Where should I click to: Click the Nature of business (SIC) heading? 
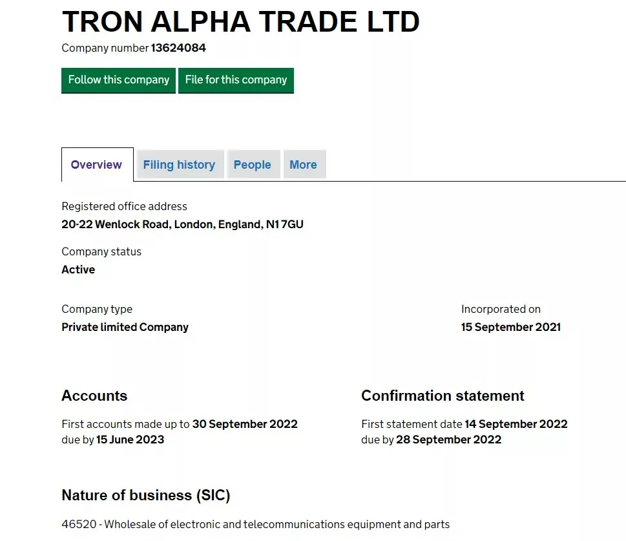click(146, 496)
